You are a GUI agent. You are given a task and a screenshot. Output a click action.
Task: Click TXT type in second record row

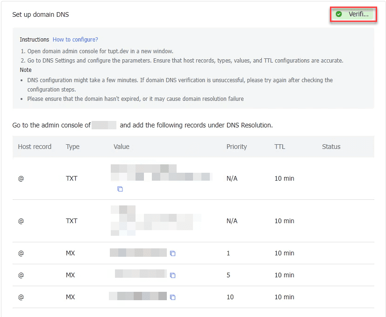71,221
